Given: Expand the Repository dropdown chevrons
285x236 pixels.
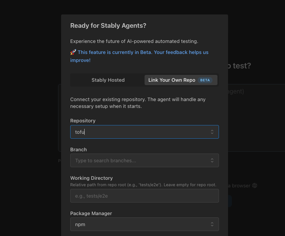Looking at the screenshot, I should coord(212,132).
